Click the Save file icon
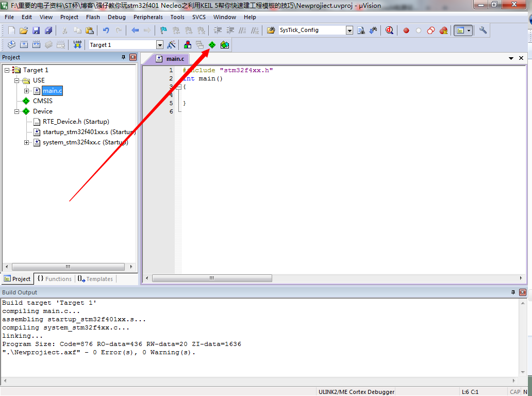The height and width of the screenshot is (396, 532). [x=36, y=30]
